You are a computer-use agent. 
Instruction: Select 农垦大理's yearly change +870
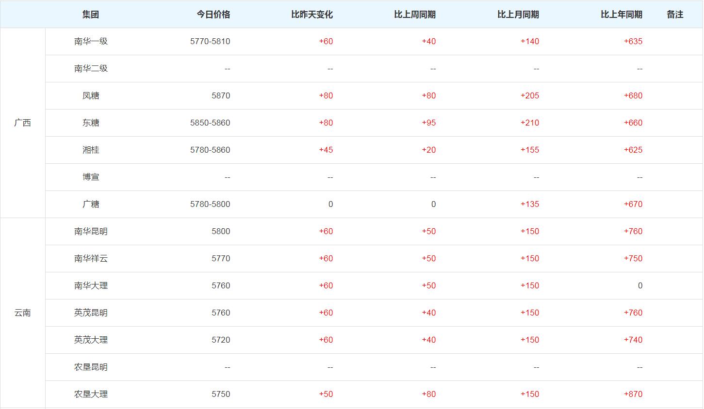633,394
